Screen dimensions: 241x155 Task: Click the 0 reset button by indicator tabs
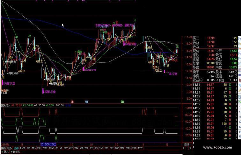(190, 148)
